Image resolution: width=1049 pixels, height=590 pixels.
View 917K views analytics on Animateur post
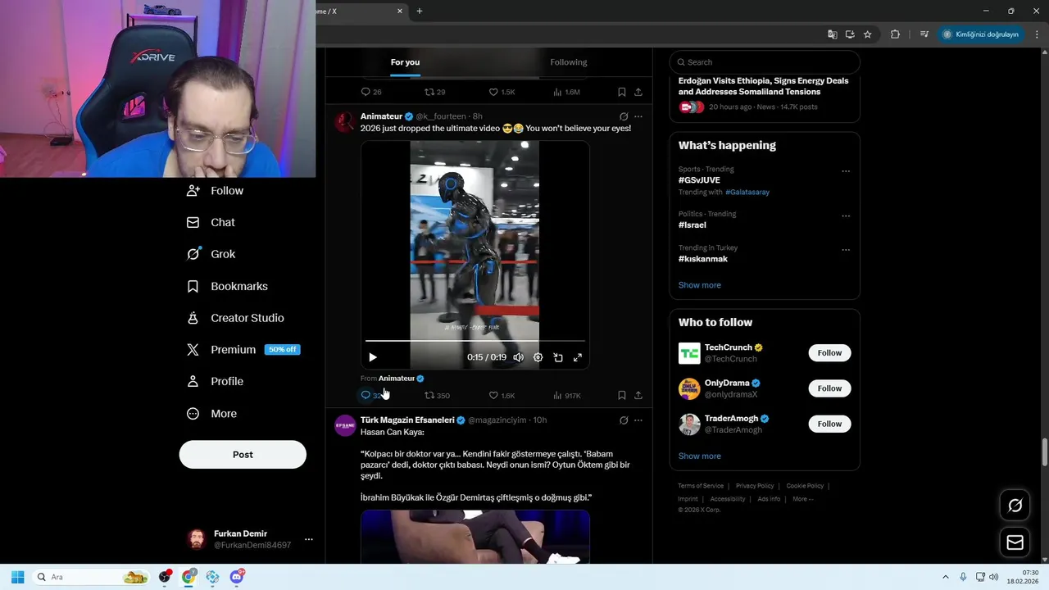[x=567, y=395]
